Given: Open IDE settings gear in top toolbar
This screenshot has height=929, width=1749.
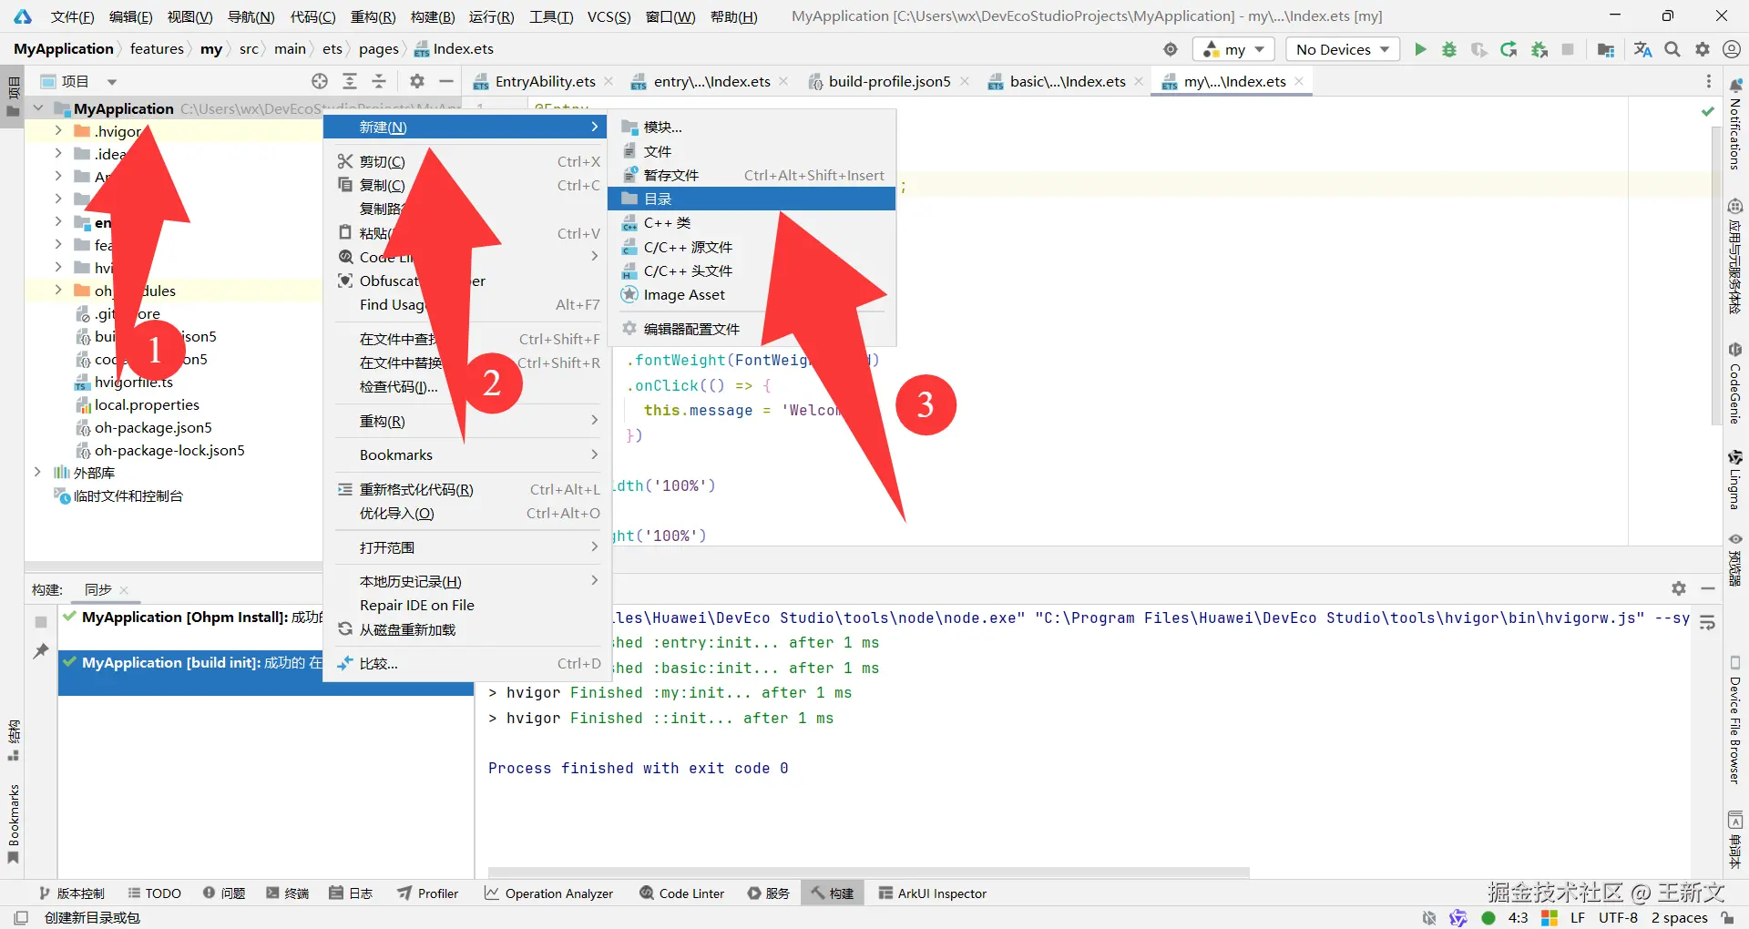Looking at the screenshot, I should [x=1703, y=49].
